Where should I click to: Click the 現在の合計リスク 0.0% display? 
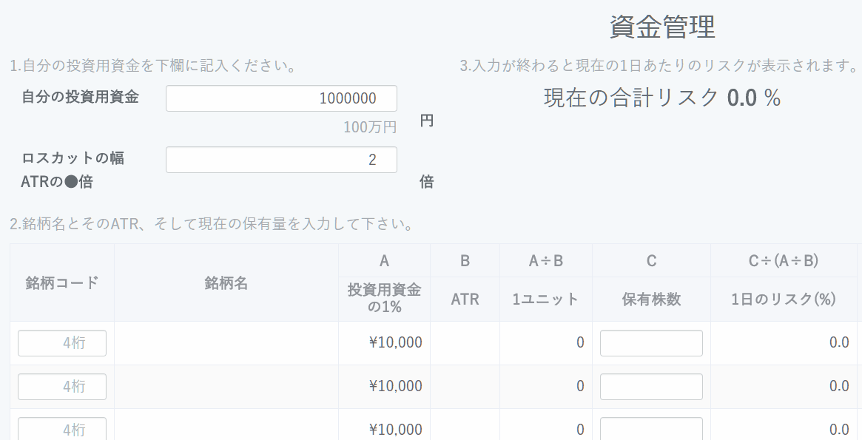[x=662, y=98]
